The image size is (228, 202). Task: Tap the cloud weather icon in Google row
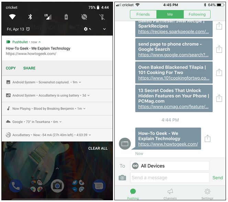(8, 122)
